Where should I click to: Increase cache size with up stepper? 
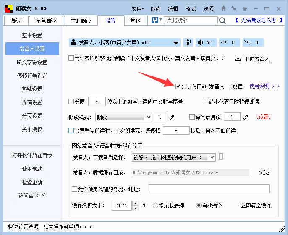[x=136, y=203]
